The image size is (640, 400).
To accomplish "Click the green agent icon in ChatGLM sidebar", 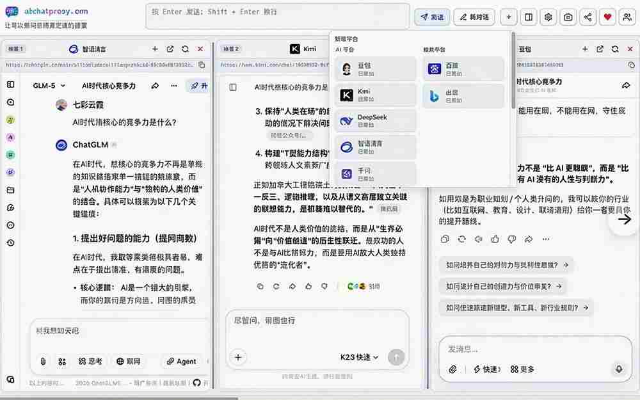I will click(x=11, y=155).
